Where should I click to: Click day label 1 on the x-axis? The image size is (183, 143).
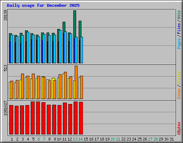coord(12,139)
